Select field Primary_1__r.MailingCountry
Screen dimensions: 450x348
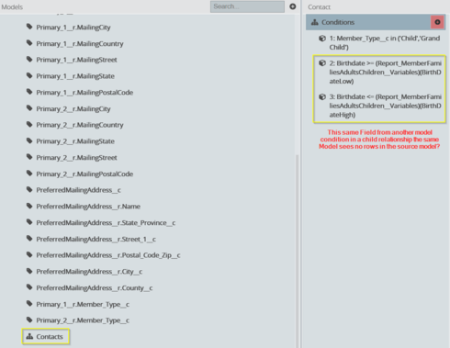[x=80, y=43]
